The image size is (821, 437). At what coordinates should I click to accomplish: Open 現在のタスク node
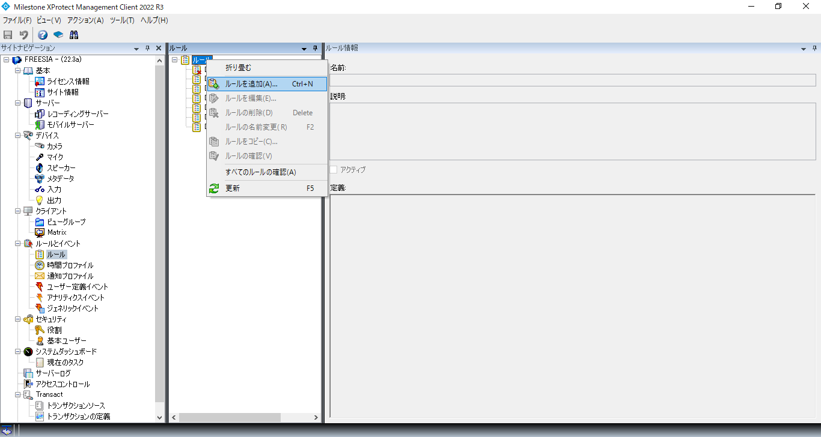point(66,363)
